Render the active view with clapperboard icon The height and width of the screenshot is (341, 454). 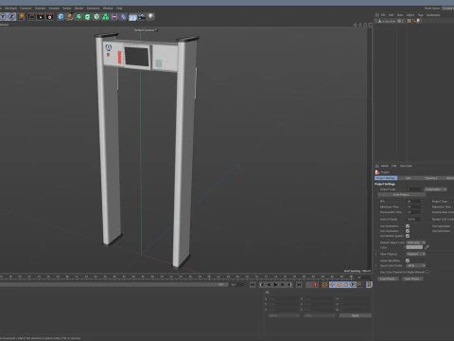point(32,17)
